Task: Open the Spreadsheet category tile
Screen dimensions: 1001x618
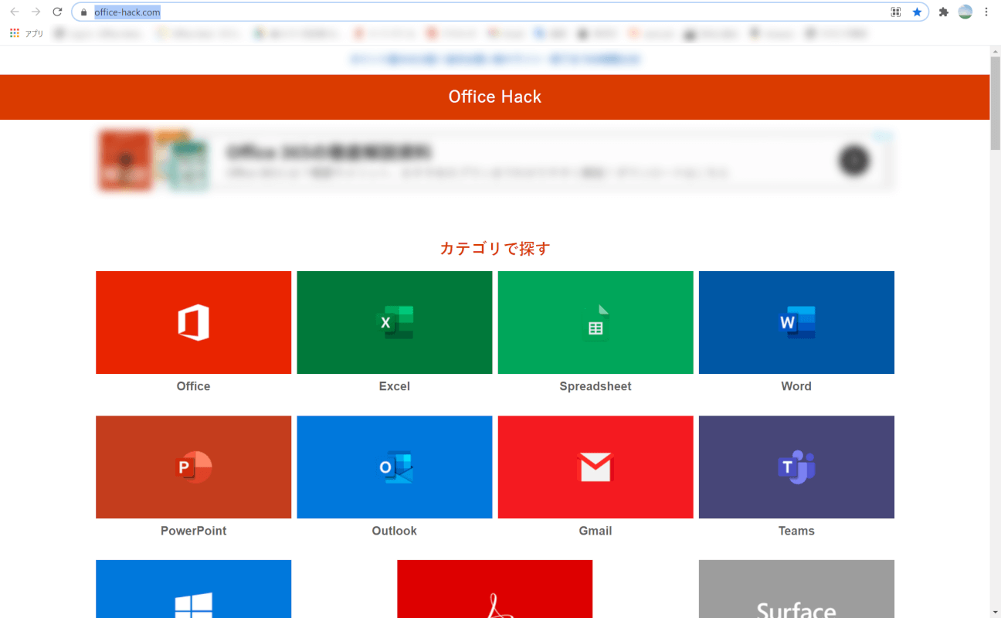Action: pos(596,322)
